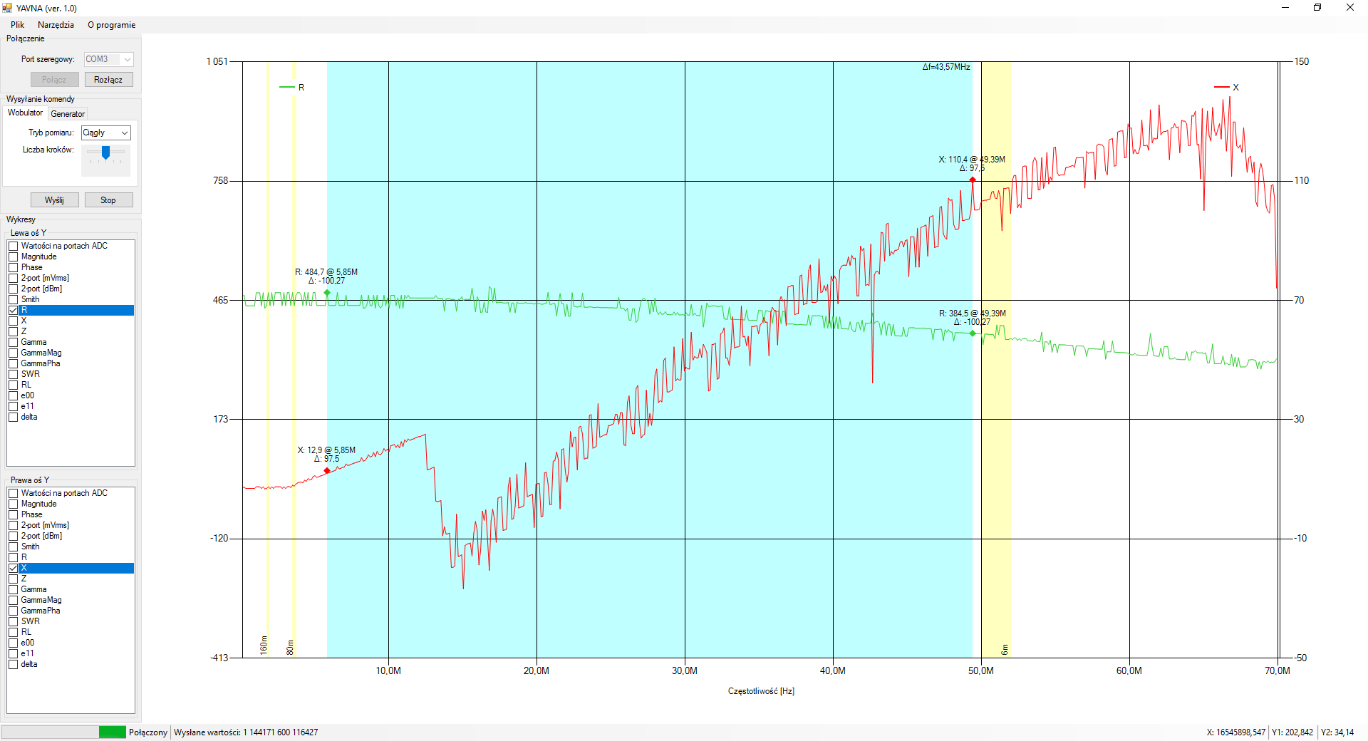This screenshot has height=741, width=1368.
Task: Click the YAVNA application icon in title bar
Action: (x=7, y=8)
